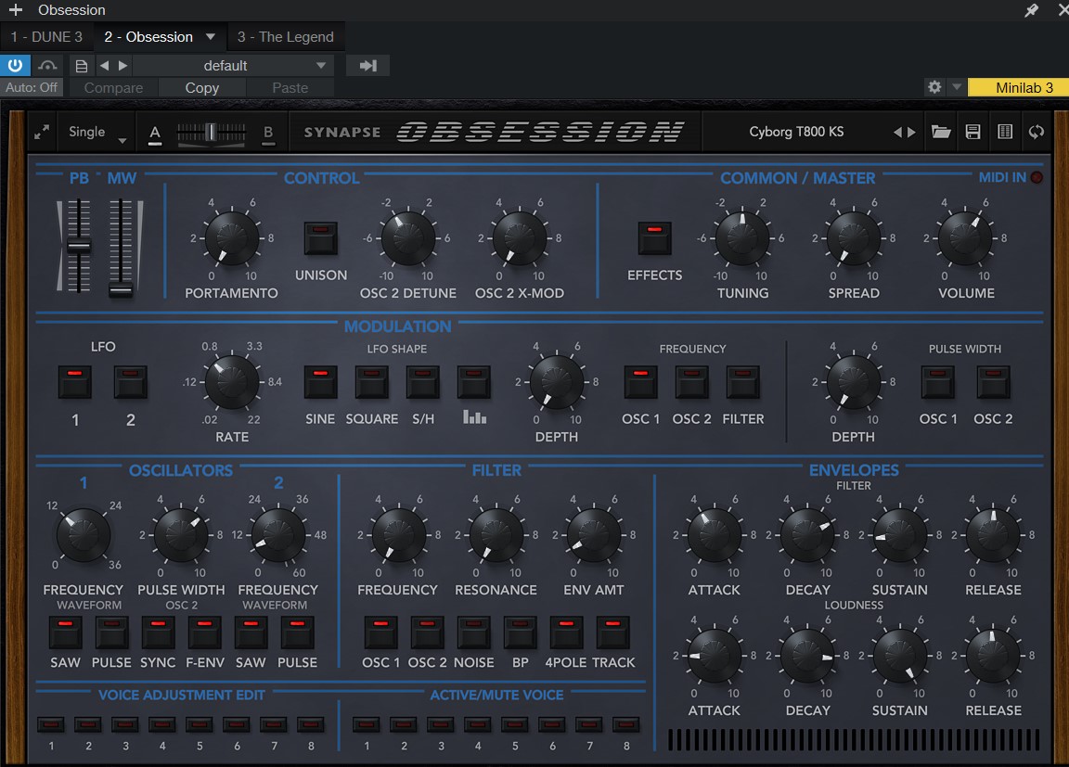This screenshot has height=767, width=1069.
Task: Select patch slot A
Action: [155, 133]
